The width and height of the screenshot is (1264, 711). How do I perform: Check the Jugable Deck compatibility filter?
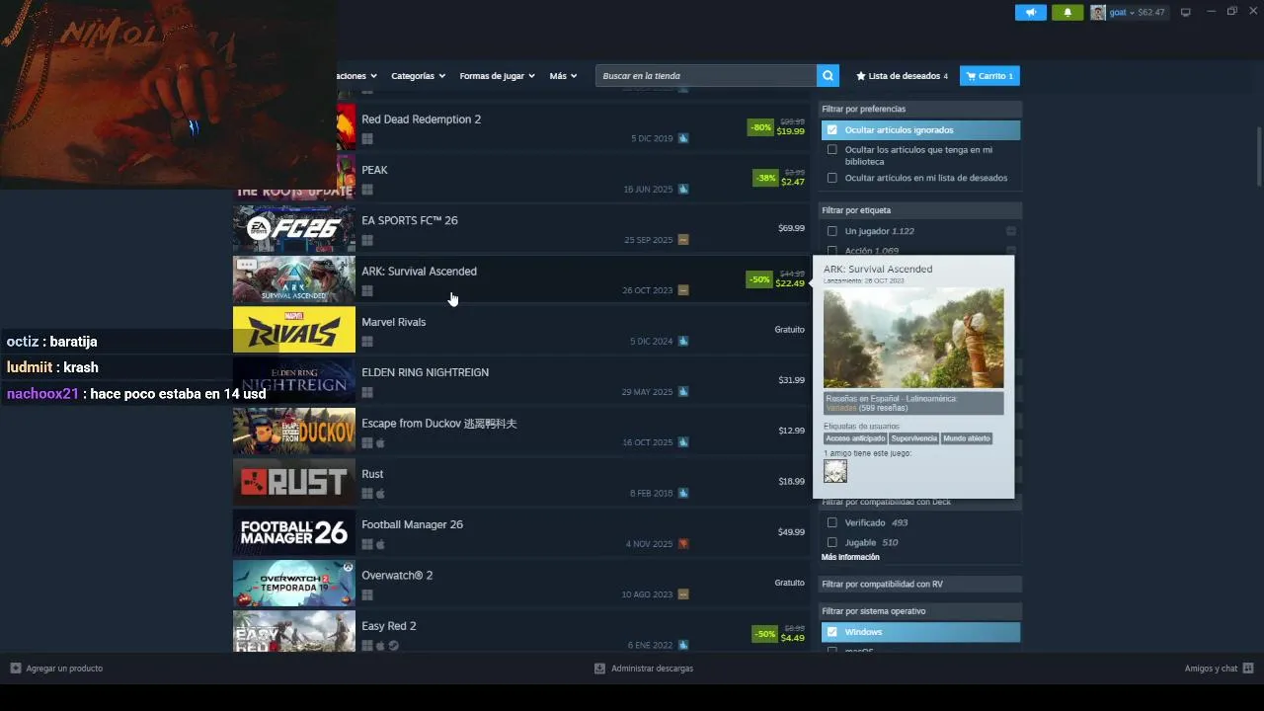(x=832, y=543)
